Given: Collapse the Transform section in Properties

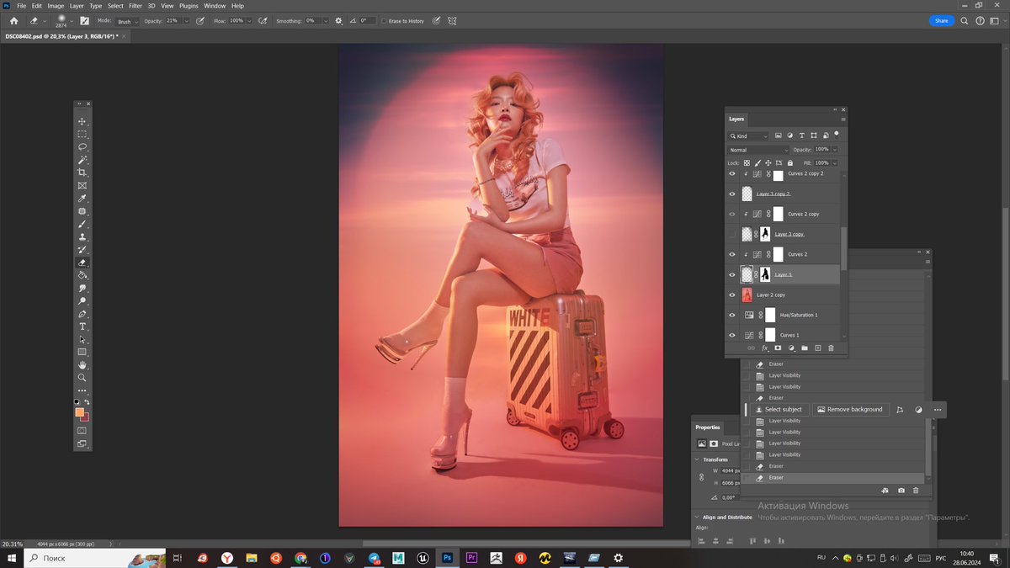Looking at the screenshot, I should pyautogui.click(x=697, y=459).
